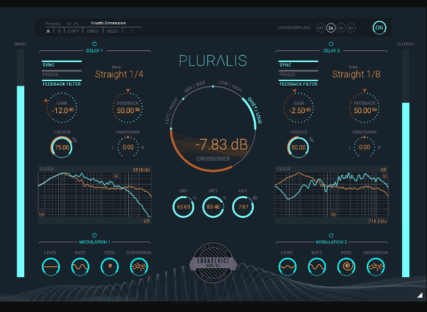This screenshot has width=427, height=312.
Task: Click Modulation 1 RATE waveform knob
Action: pos(80,267)
